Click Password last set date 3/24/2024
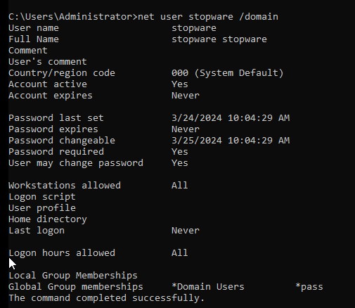 click(197, 117)
